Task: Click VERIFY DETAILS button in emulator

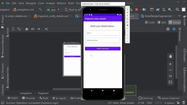Action: [x=103, y=49]
